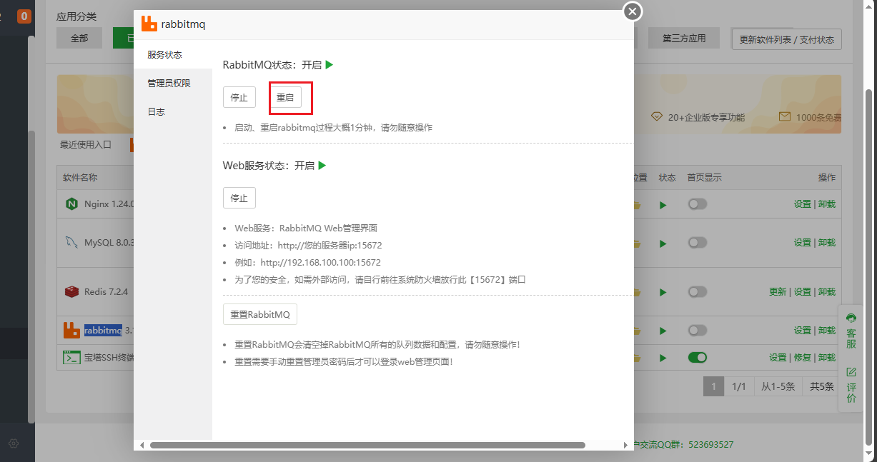The height and width of the screenshot is (462, 877).
Task: Click the 软件名称 column header
Action: [80, 177]
